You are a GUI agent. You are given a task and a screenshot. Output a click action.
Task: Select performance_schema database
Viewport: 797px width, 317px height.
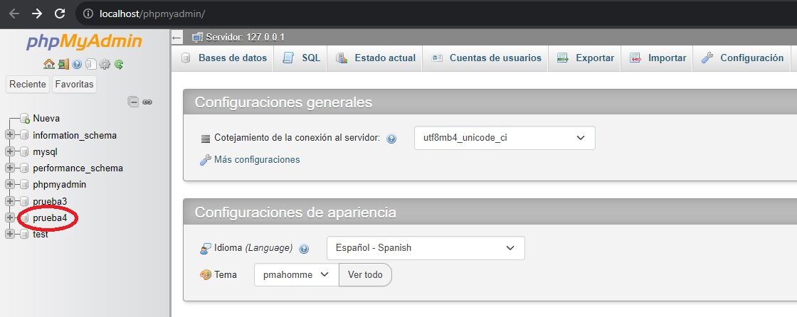78,168
